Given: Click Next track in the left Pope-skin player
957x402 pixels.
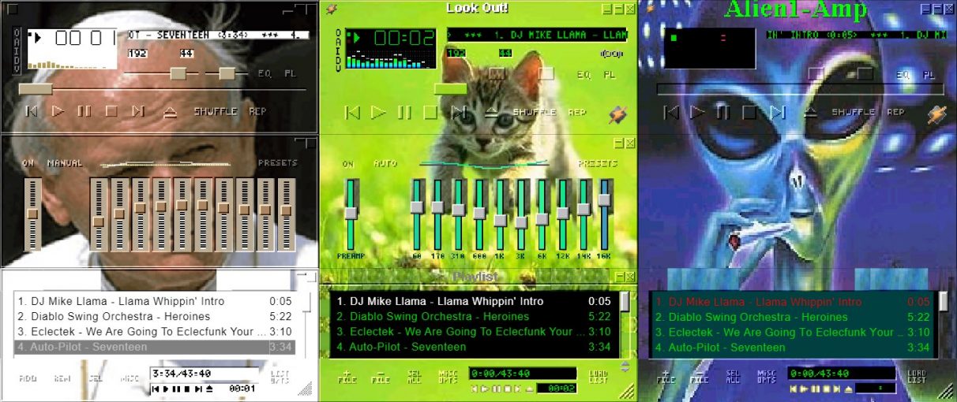Looking at the screenshot, I should tap(138, 111).
